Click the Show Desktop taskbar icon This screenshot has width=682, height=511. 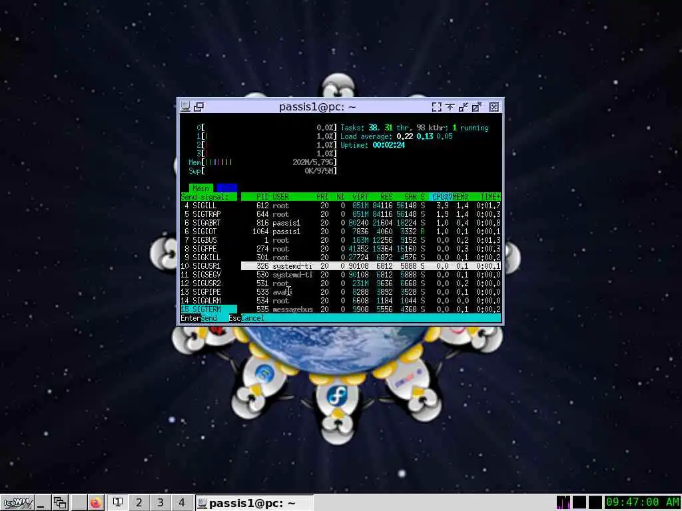42,503
